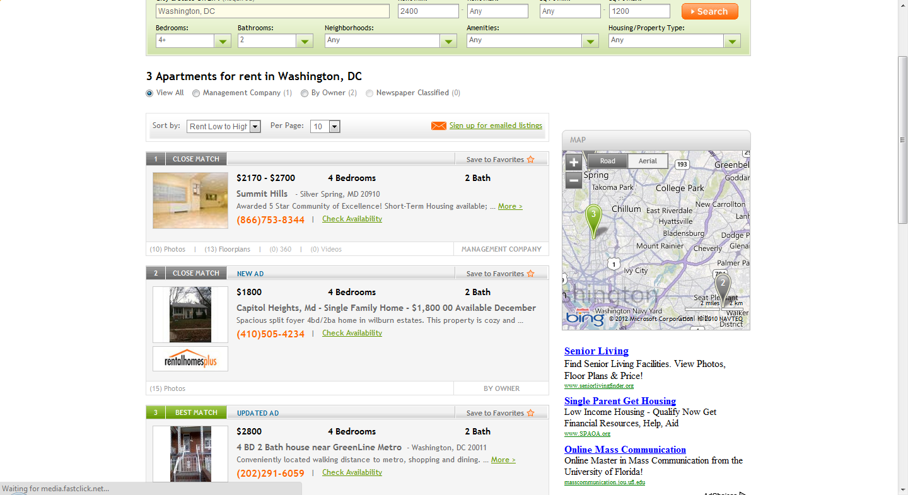The width and height of the screenshot is (908, 495).
Task: Click the star icon for Capitol Heights listing
Action: pos(530,274)
